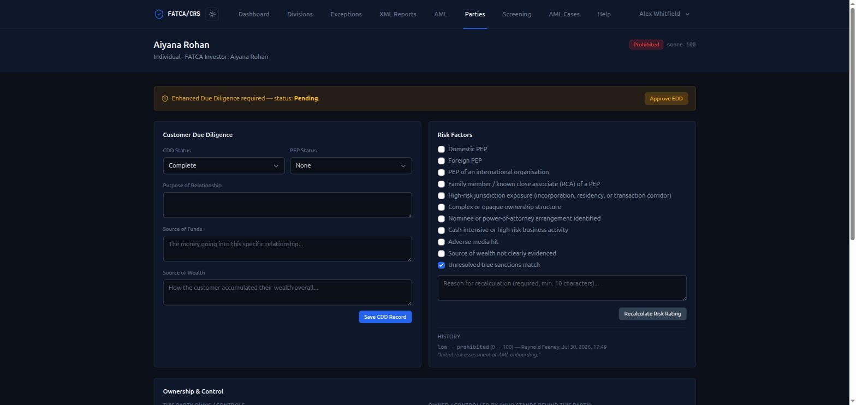The height and width of the screenshot is (405, 856).
Task: Click the Approve EDD button
Action: pos(666,99)
